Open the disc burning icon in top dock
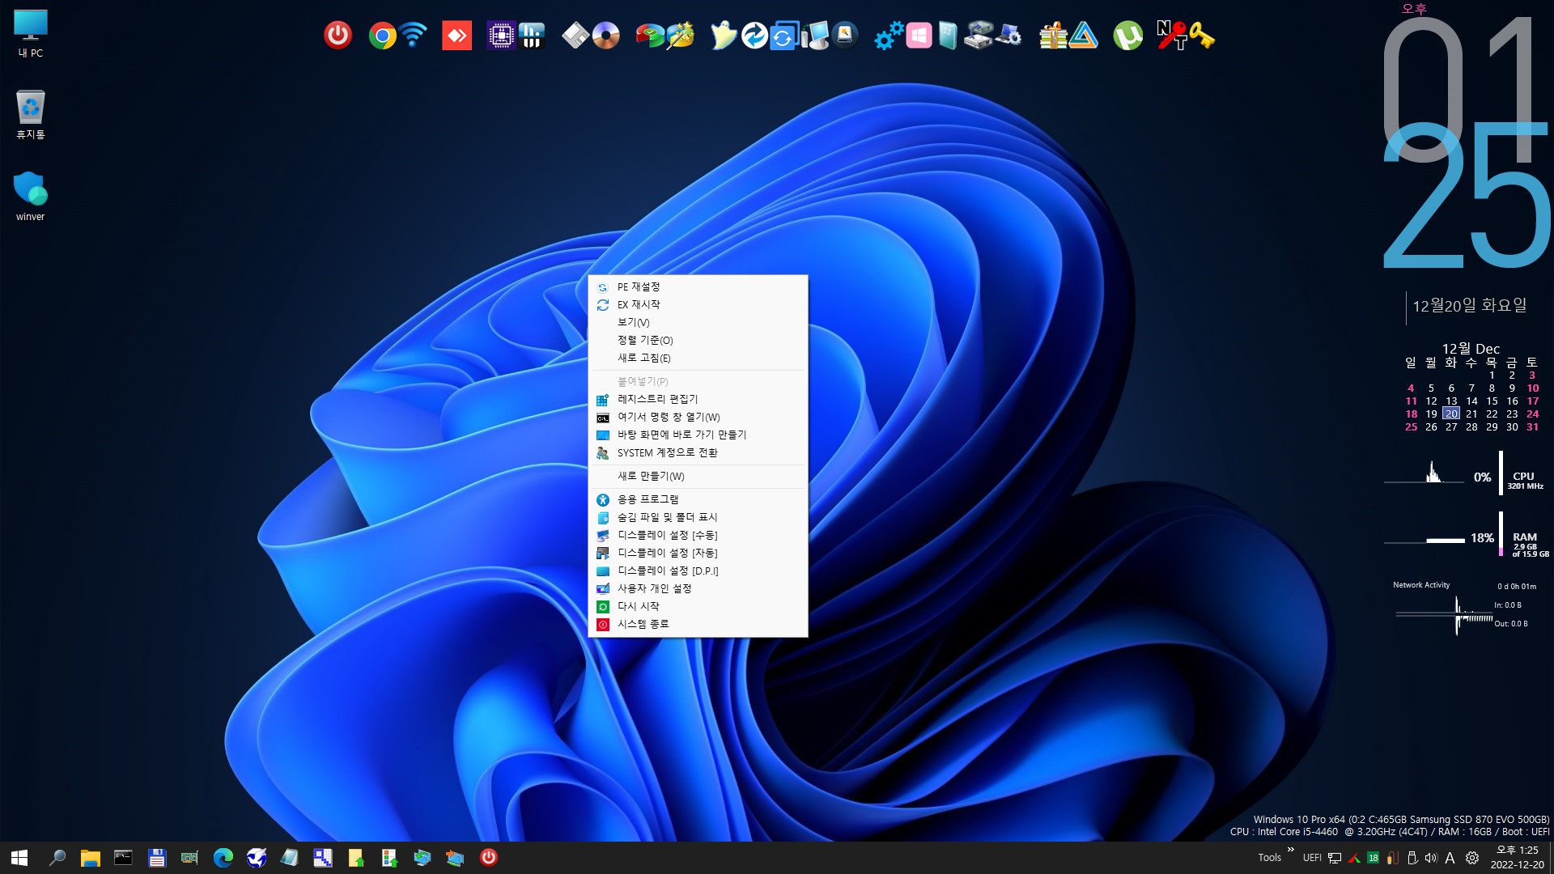The width and height of the screenshot is (1554, 874). (x=605, y=36)
